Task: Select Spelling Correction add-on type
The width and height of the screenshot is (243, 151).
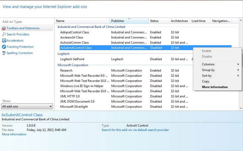Action: 20,53
